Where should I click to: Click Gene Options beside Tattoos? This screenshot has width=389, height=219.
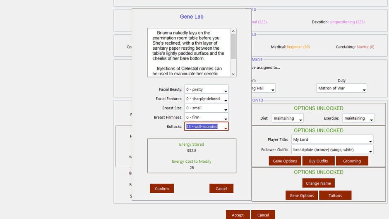pyautogui.click(x=302, y=195)
